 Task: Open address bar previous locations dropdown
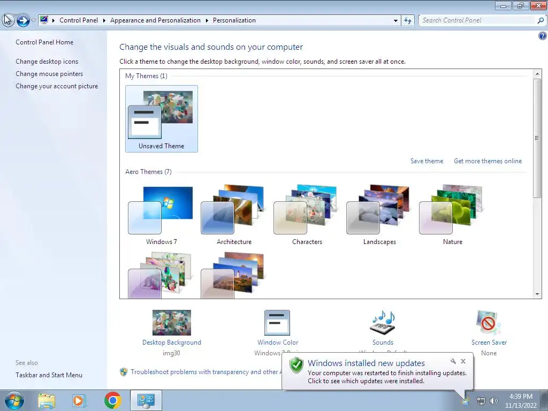395,20
